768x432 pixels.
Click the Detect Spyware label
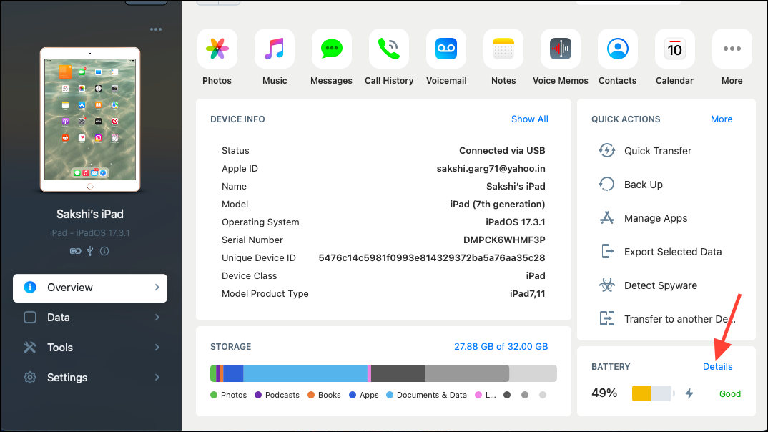[x=660, y=285]
